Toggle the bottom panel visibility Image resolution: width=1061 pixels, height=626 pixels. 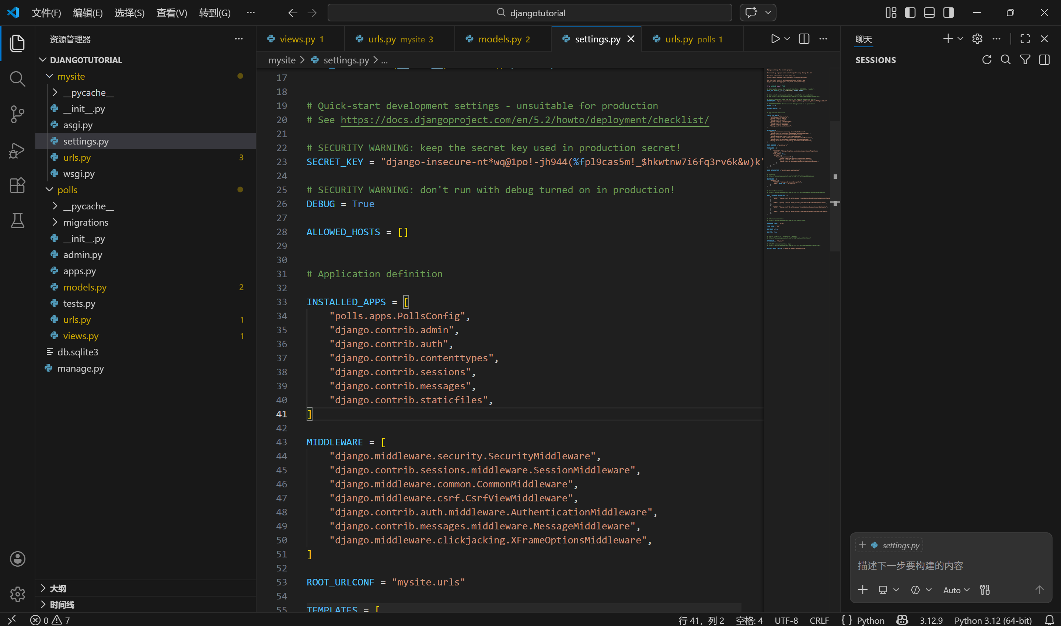click(x=929, y=13)
